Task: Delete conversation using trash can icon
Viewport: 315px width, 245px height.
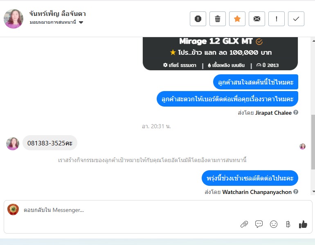Action: [x=218, y=19]
